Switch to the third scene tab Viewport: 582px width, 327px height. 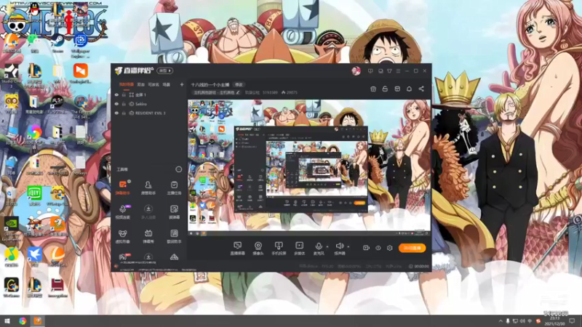click(154, 84)
